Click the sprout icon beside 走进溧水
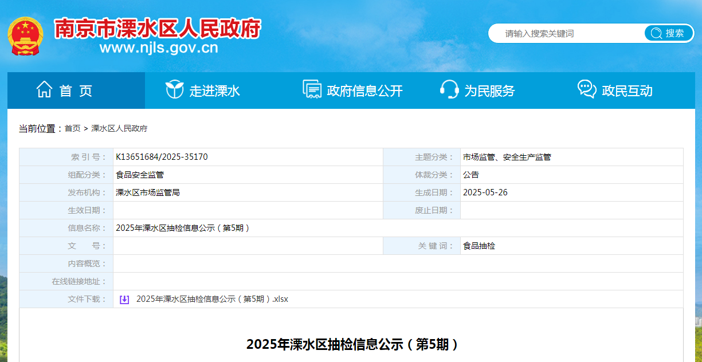Viewport: 702px width, 362px height. pyautogui.click(x=174, y=90)
